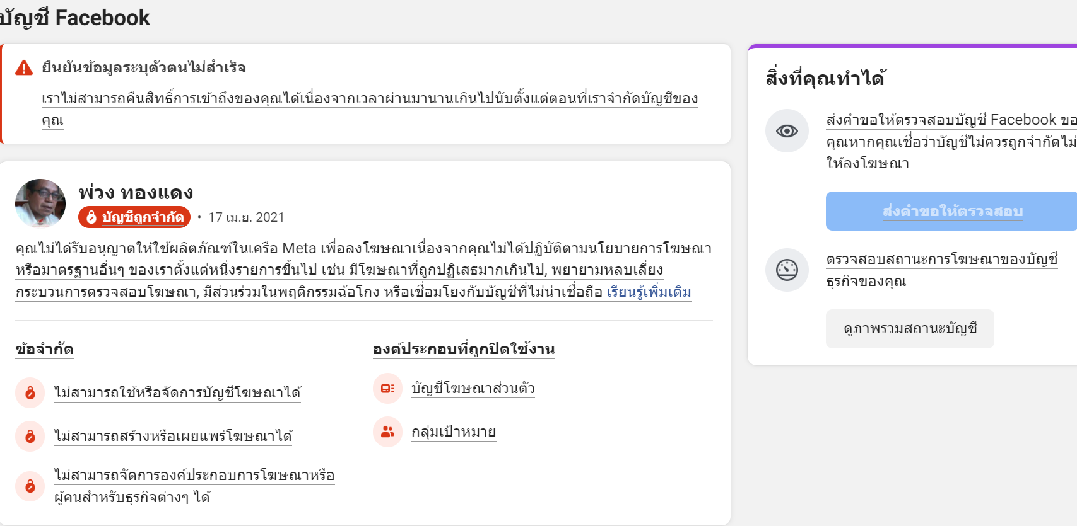This screenshot has height=526, width=1077.
Task: Click the สิ่งที่คุณทำได้ panel heading
Action: point(824,79)
